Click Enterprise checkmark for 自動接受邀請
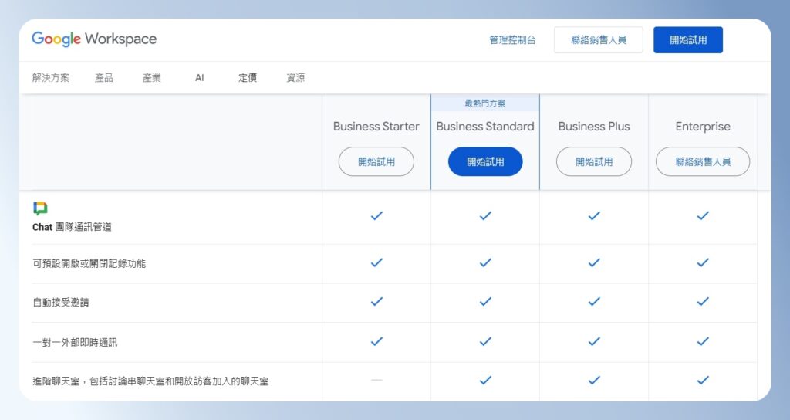Screen dimensions: 790x420 (x=703, y=302)
